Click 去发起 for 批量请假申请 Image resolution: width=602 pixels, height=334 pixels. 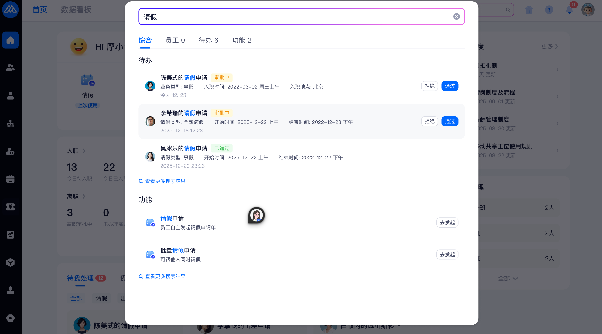pyautogui.click(x=447, y=255)
